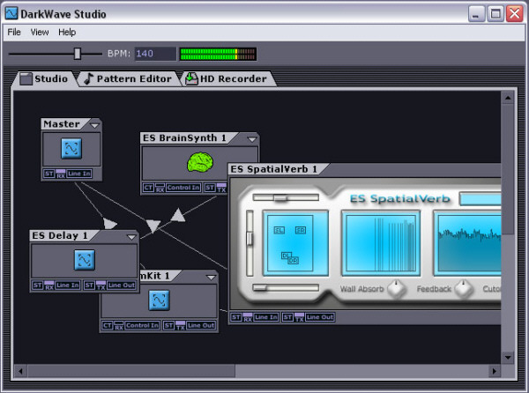Expand the Master machine dropdown arrow
Image resolution: width=529 pixels, height=393 pixels.
pyautogui.click(x=93, y=125)
